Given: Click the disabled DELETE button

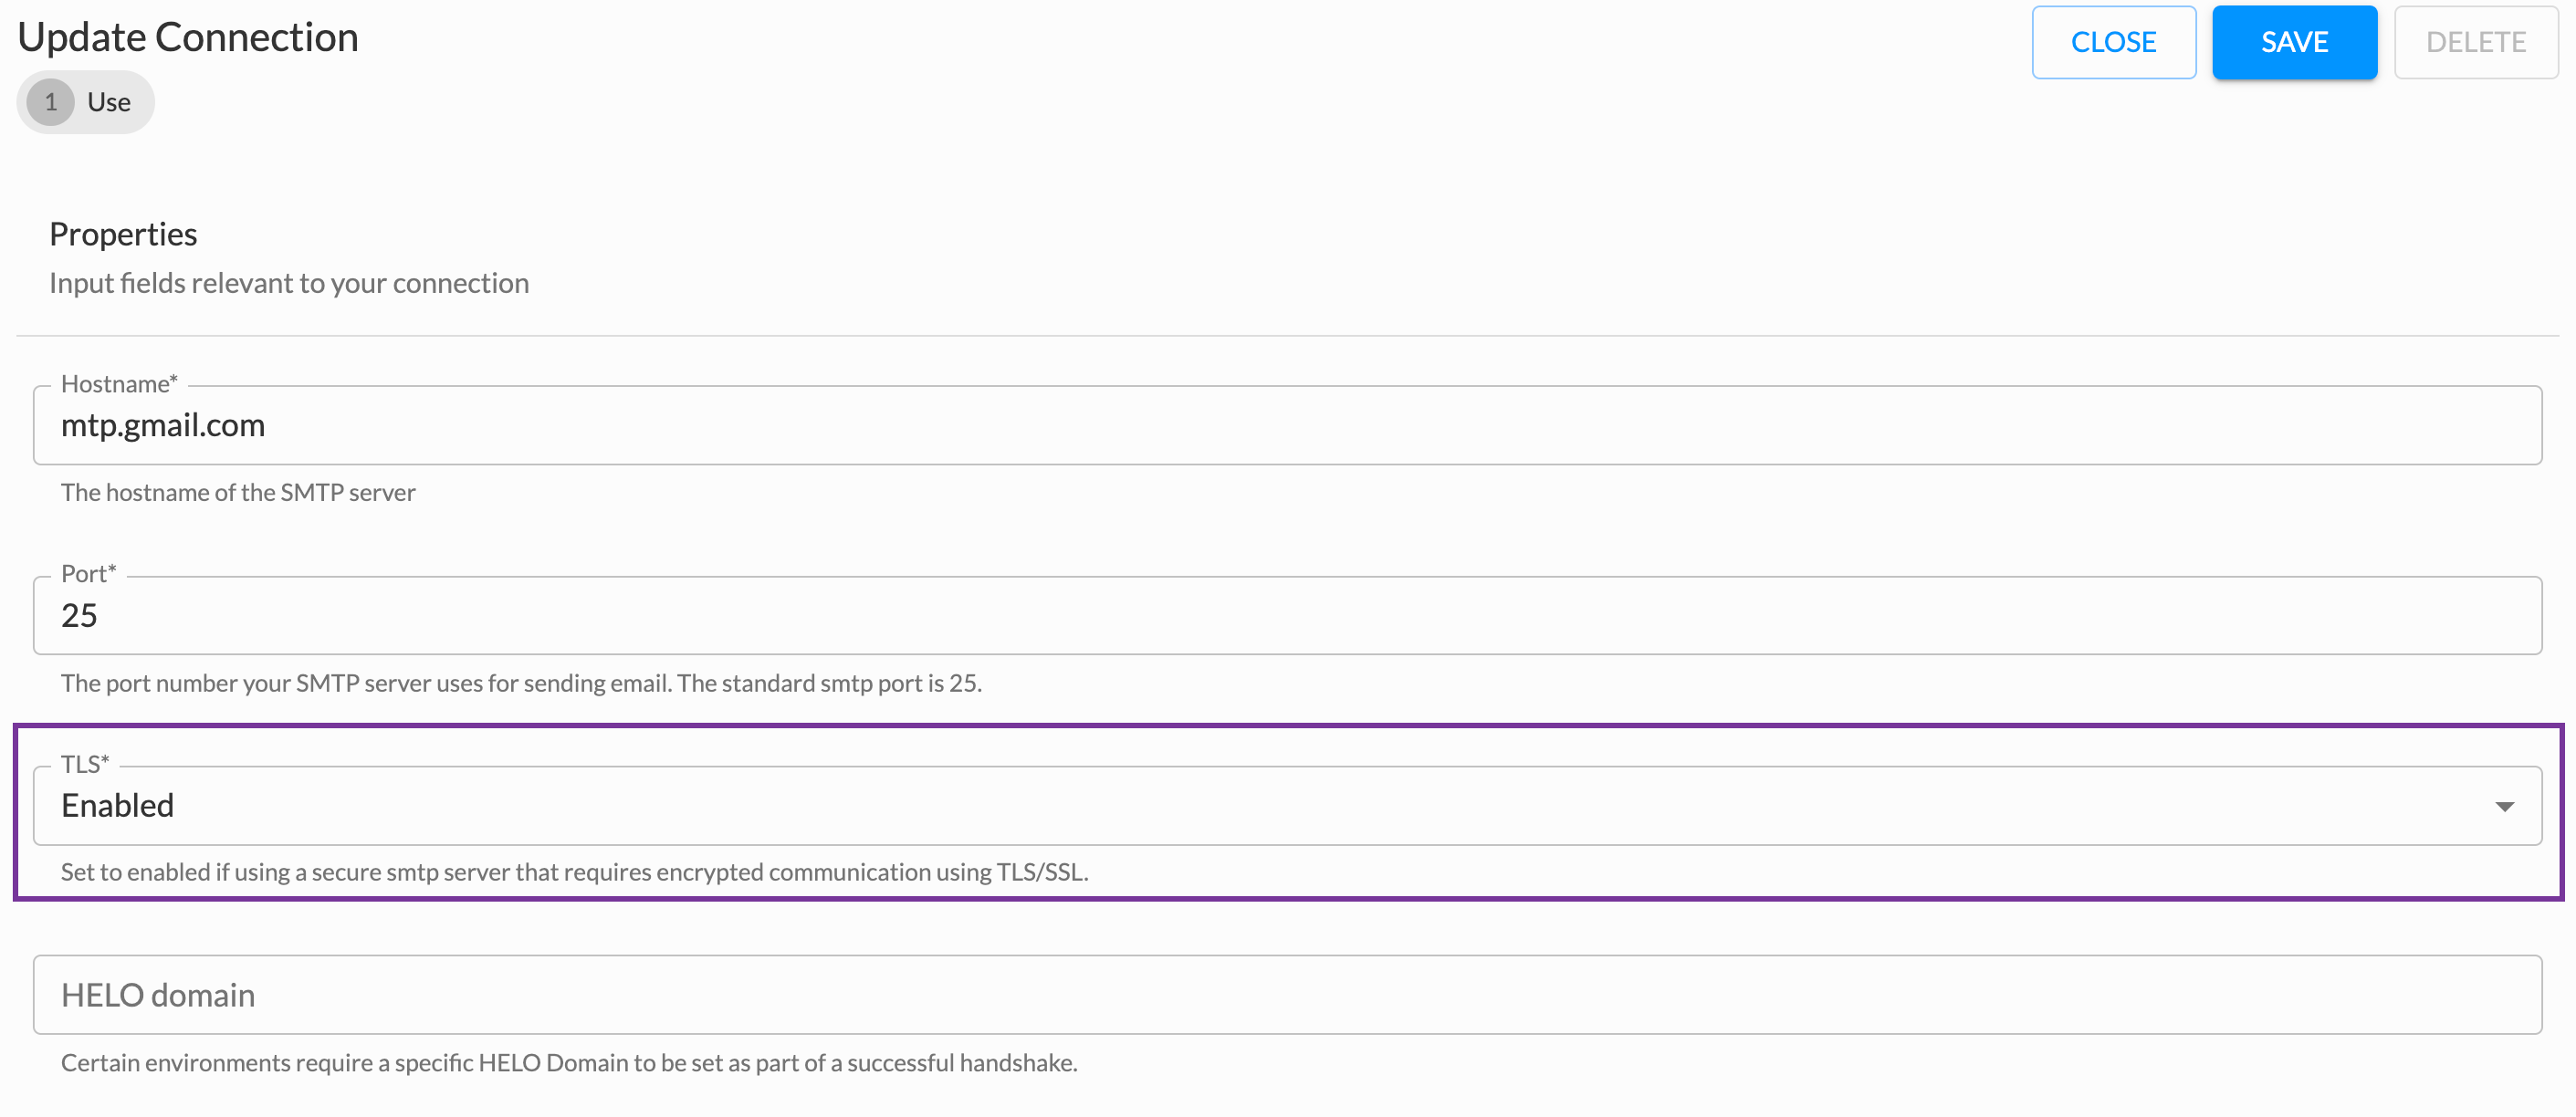Looking at the screenshot, I should coord(2476,42).
